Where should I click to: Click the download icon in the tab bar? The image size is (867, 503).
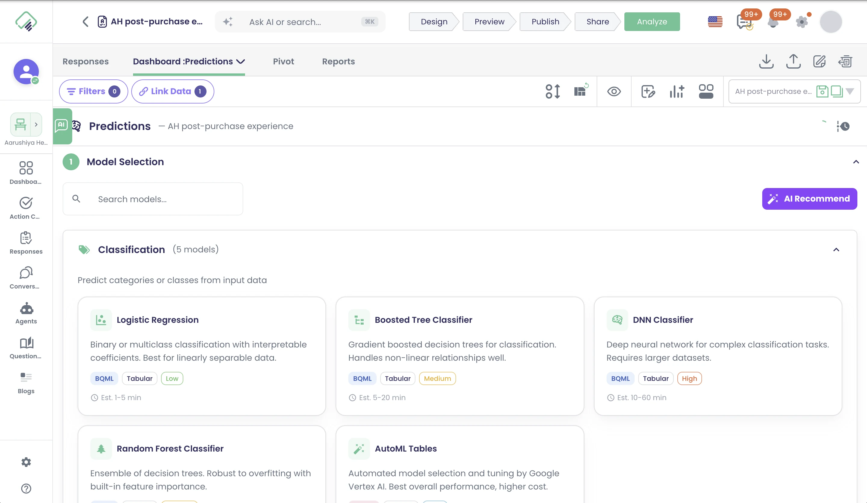pos(766,62)
